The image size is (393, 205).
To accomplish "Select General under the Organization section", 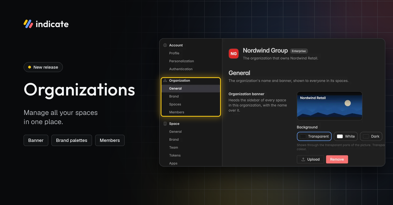I will point(190,89).
